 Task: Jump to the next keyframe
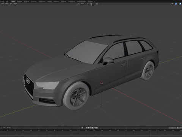[95, 128]
